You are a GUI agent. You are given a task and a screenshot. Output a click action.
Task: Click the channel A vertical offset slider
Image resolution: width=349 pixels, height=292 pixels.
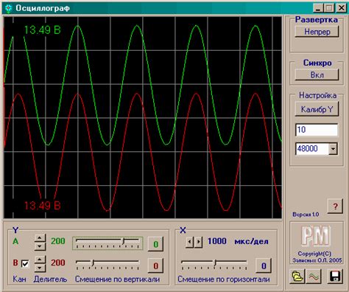click(x=107, y=243)
